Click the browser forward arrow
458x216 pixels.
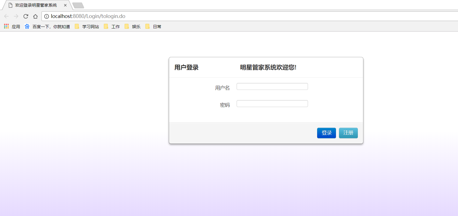[16, 16]
